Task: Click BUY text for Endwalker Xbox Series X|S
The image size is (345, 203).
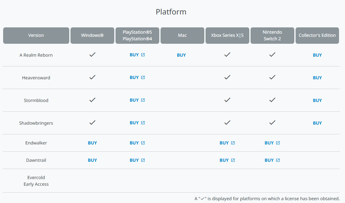Action: click(224, 143)
